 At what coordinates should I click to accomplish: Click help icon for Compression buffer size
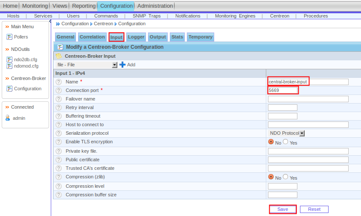click(59, 195)
